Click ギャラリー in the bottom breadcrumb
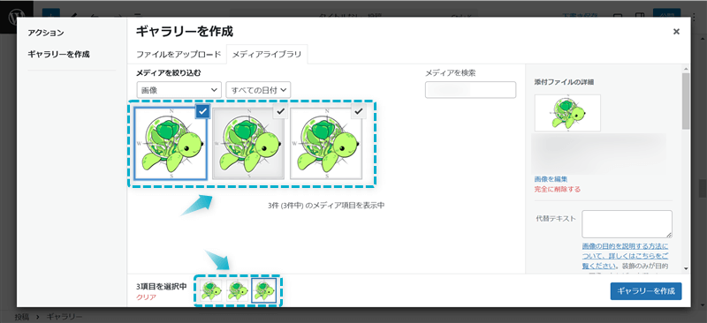Viewport: 707px width, 323px height. coord(64,317)
